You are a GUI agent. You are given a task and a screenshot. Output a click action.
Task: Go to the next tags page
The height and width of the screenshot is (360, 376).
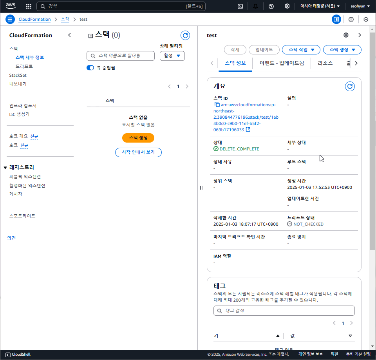[x=352, y=323]
